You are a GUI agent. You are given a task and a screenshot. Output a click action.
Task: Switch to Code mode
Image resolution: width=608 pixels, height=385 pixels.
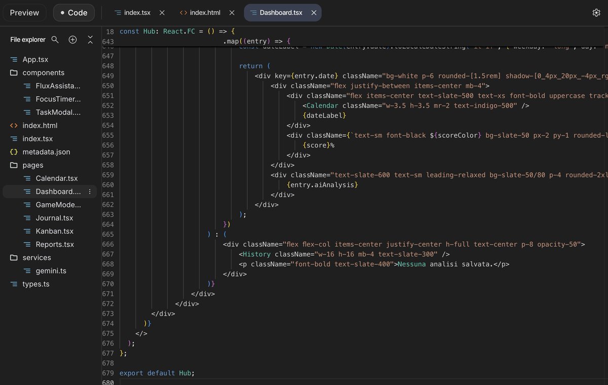pyautogui.click(x=74, y=13)
